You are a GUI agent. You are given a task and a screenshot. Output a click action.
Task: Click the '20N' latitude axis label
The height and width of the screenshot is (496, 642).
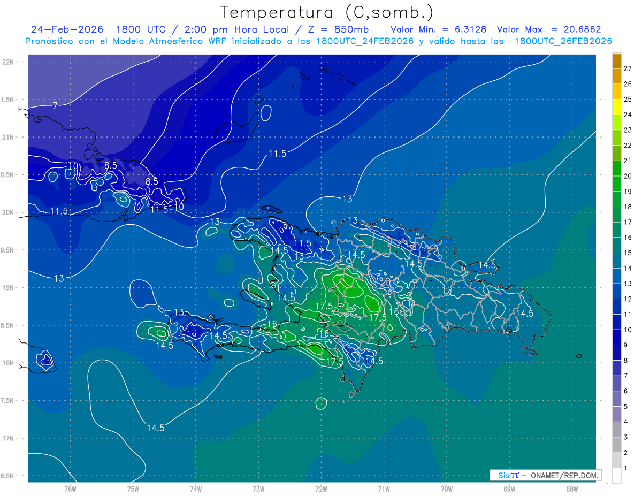9,212
